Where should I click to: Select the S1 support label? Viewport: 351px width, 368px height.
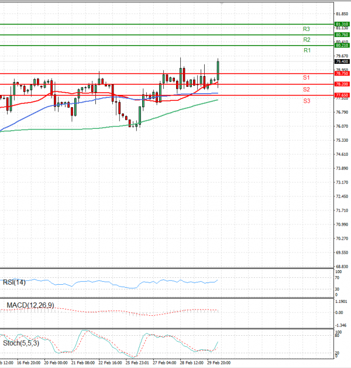(306, 78)
